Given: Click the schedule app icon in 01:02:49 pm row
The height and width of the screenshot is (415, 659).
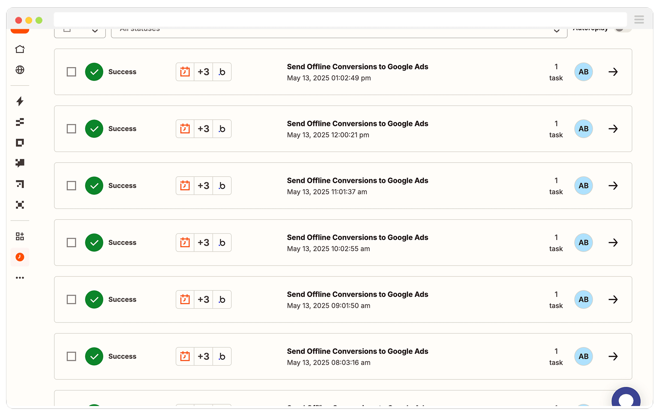Looking at the screenshot, I should coord(185,72).
